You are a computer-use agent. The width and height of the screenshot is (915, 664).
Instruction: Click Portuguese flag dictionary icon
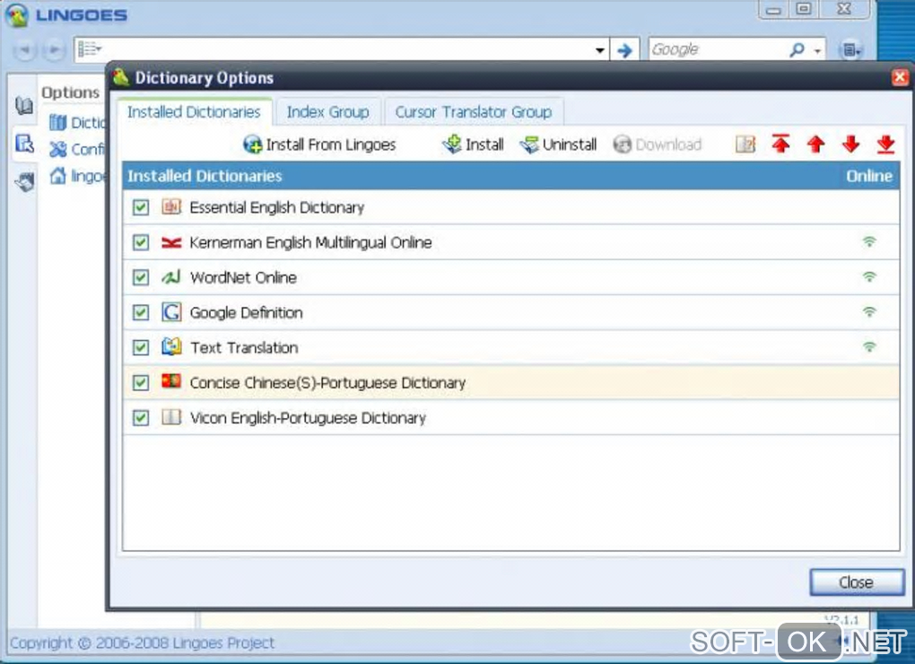pyautogui.click(x=171, y=381)
